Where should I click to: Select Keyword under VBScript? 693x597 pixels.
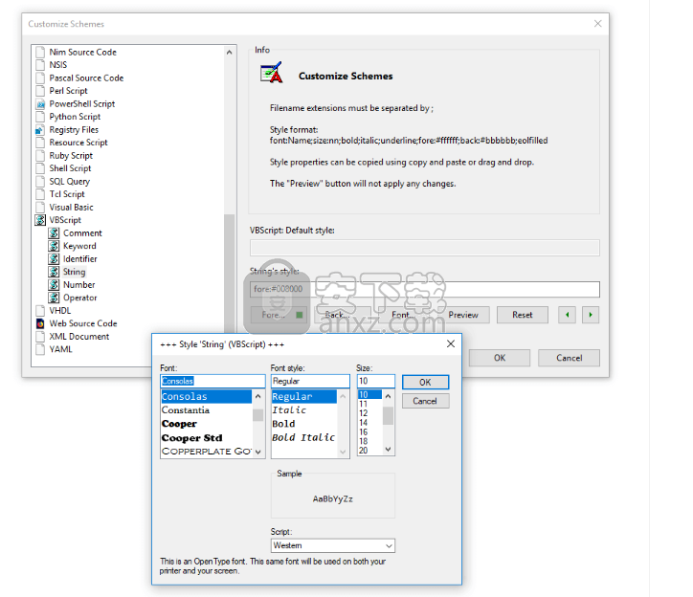pos(79,246)
